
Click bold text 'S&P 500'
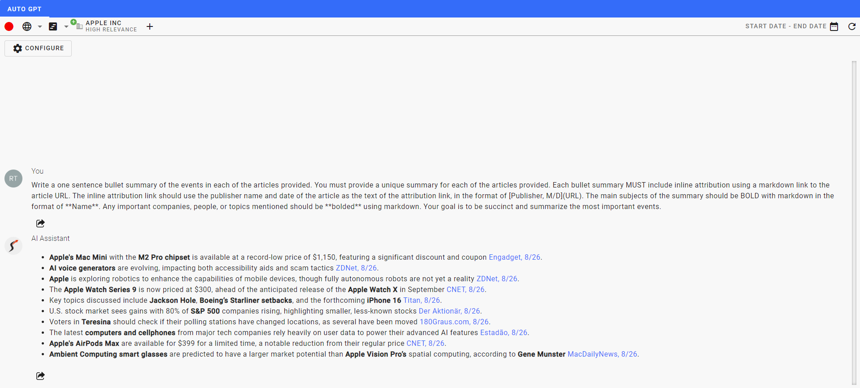(x=205, y=311)
